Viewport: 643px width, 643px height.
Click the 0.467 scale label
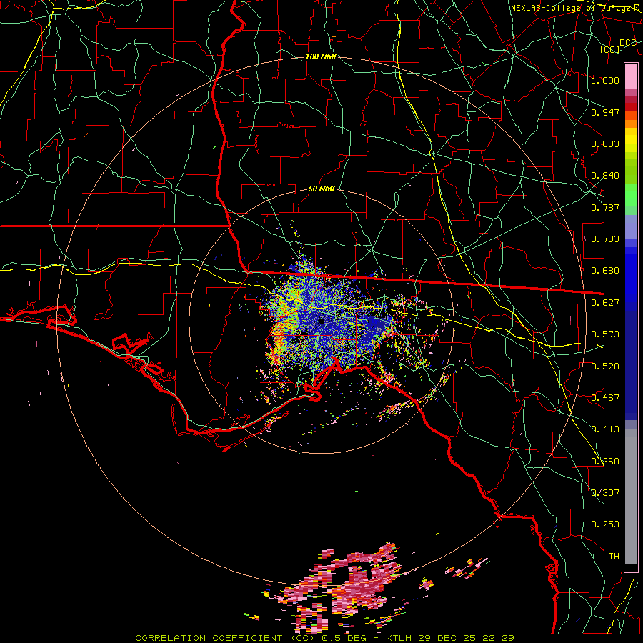coord(605,398)
